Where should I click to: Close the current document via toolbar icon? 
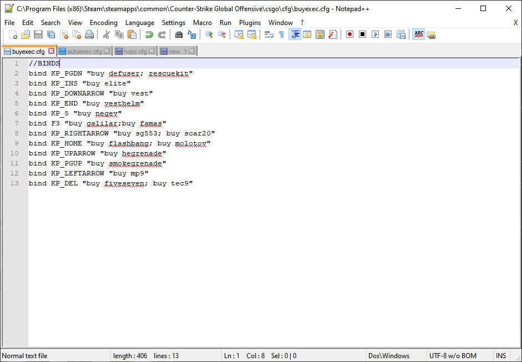pyautogui.click(x=64, y=34)
